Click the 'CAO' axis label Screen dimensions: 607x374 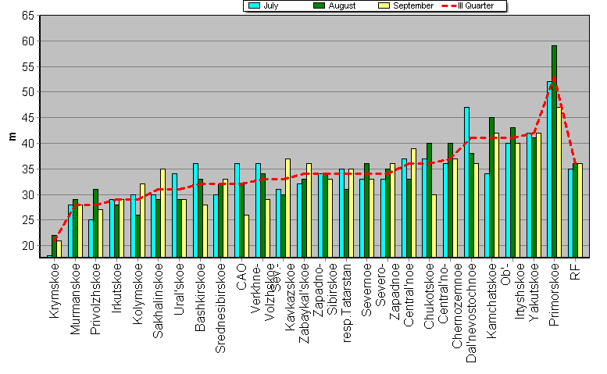tap(241, 276)
